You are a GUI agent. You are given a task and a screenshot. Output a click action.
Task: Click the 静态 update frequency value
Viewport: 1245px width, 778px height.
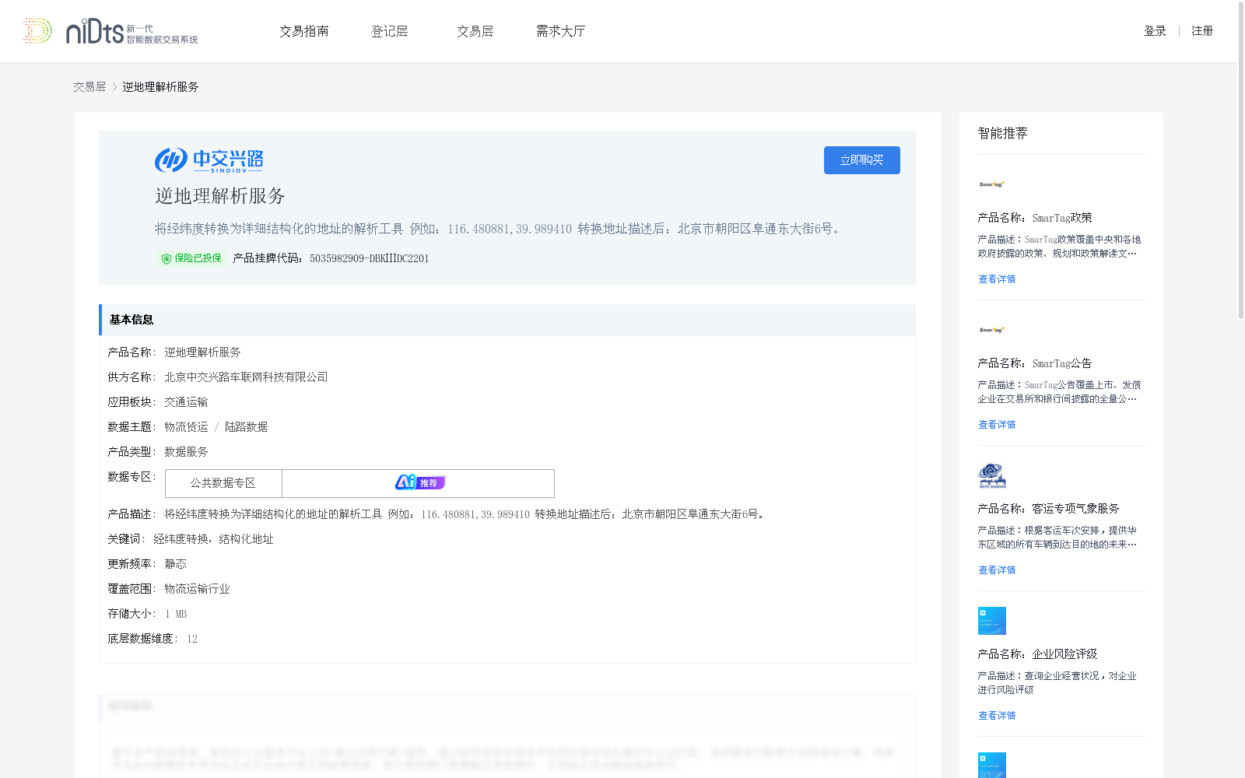(x=175, y=564)
